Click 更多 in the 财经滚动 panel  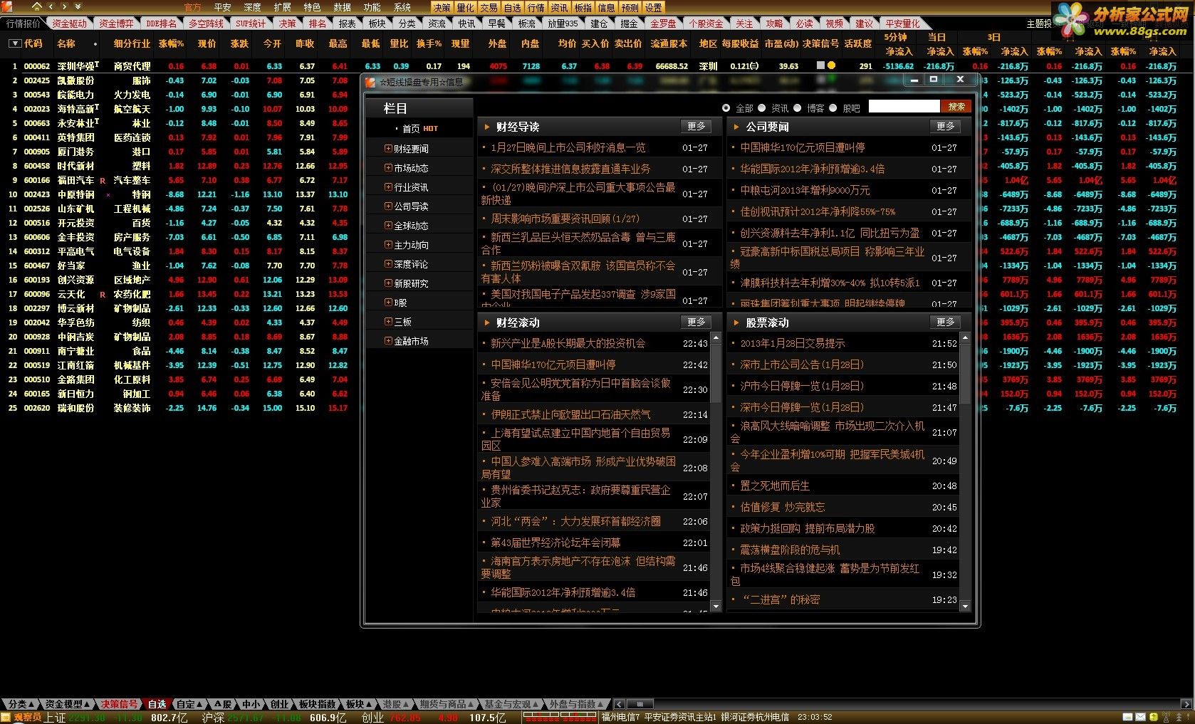pyautogui.click(x=696, y=322)
